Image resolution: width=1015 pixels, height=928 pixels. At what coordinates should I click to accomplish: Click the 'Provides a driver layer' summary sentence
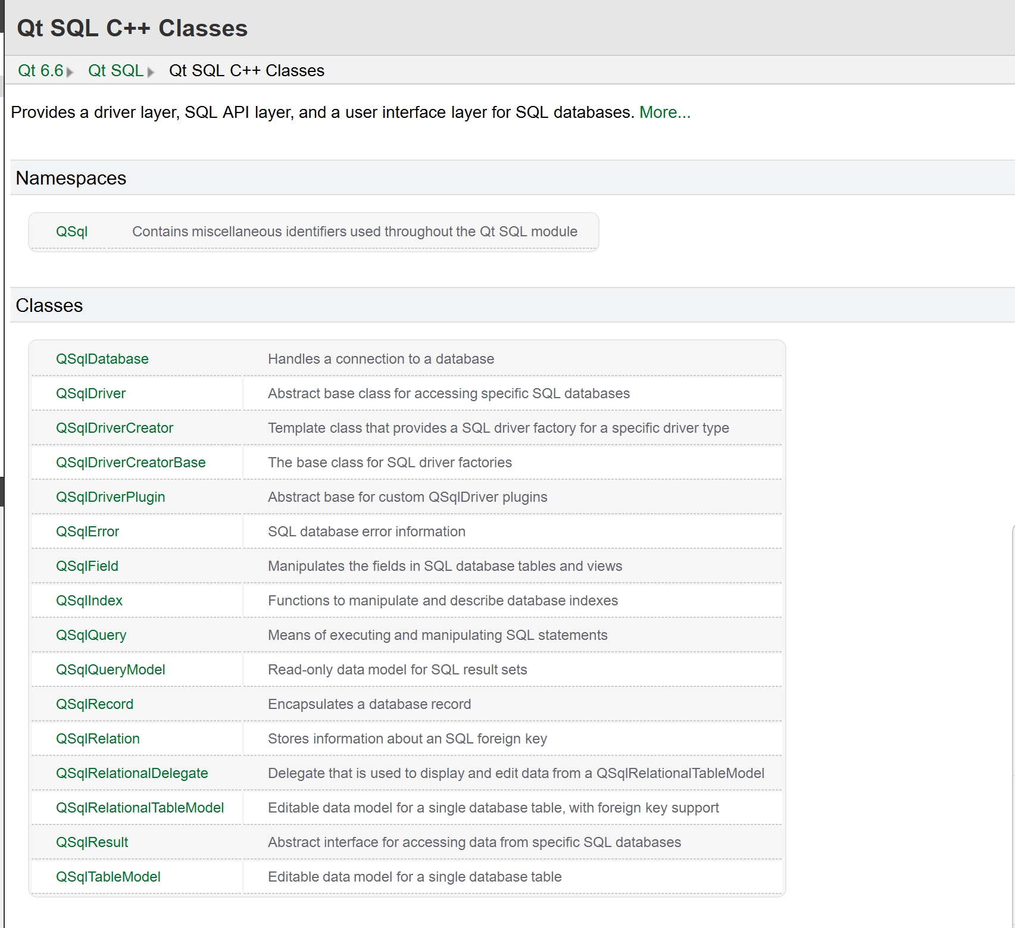(323, 113)
